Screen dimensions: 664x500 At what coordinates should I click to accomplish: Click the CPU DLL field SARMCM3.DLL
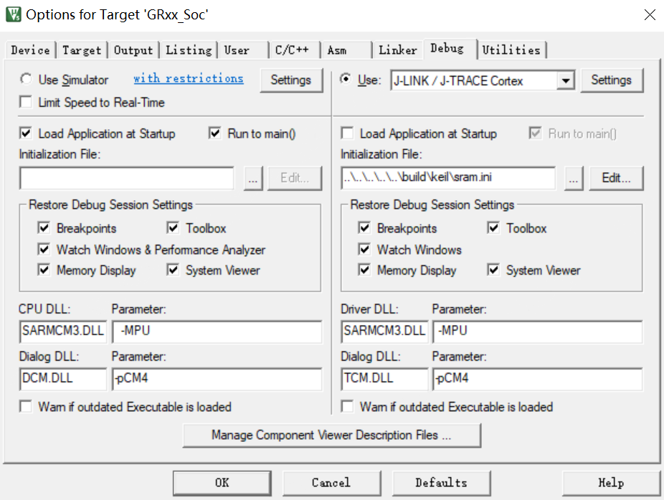(x=63, y=331)
